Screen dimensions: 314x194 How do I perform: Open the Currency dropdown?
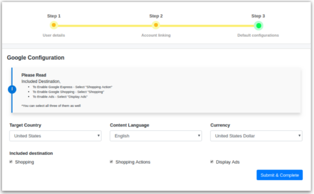coord(256,136)
